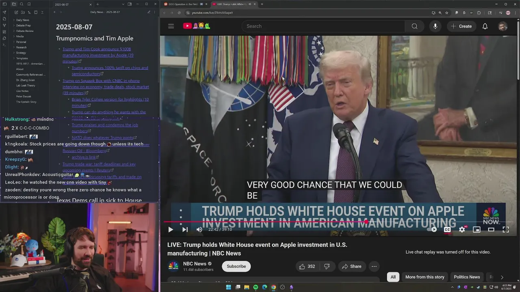
Task: Open video more actions ellipsis button
Action: point(374,266)
